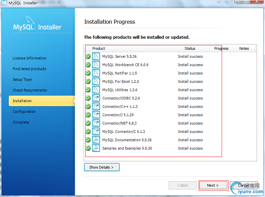The height and width of the screenshot is (197, 265).
Task: Click green checkmark beside Connector/NET 6.8.3
Action: pyautogui.click(x=88, y=123)
